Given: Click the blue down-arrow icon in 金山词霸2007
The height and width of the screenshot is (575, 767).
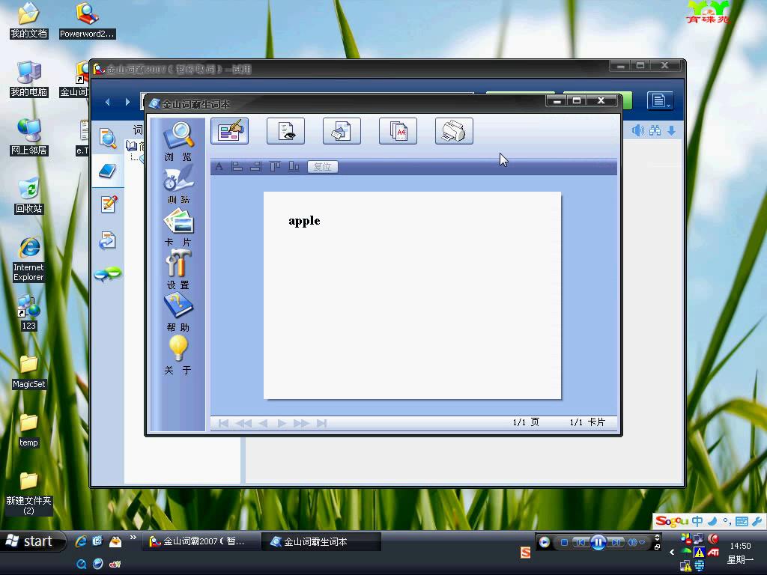Looking at the screenshot, I should tap(672, 130).
